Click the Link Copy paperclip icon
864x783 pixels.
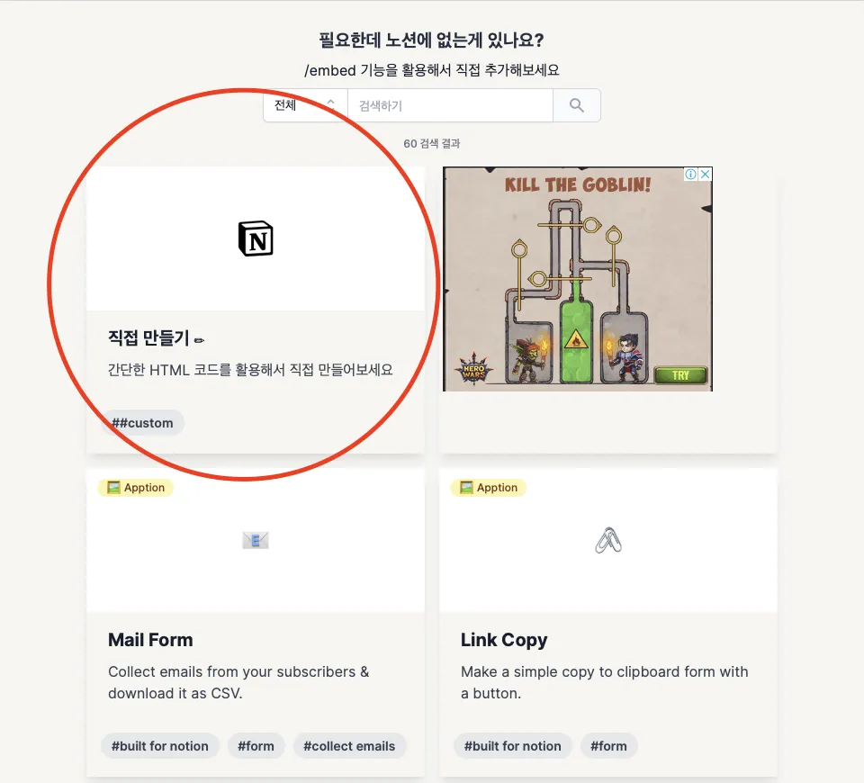[608, 540]
